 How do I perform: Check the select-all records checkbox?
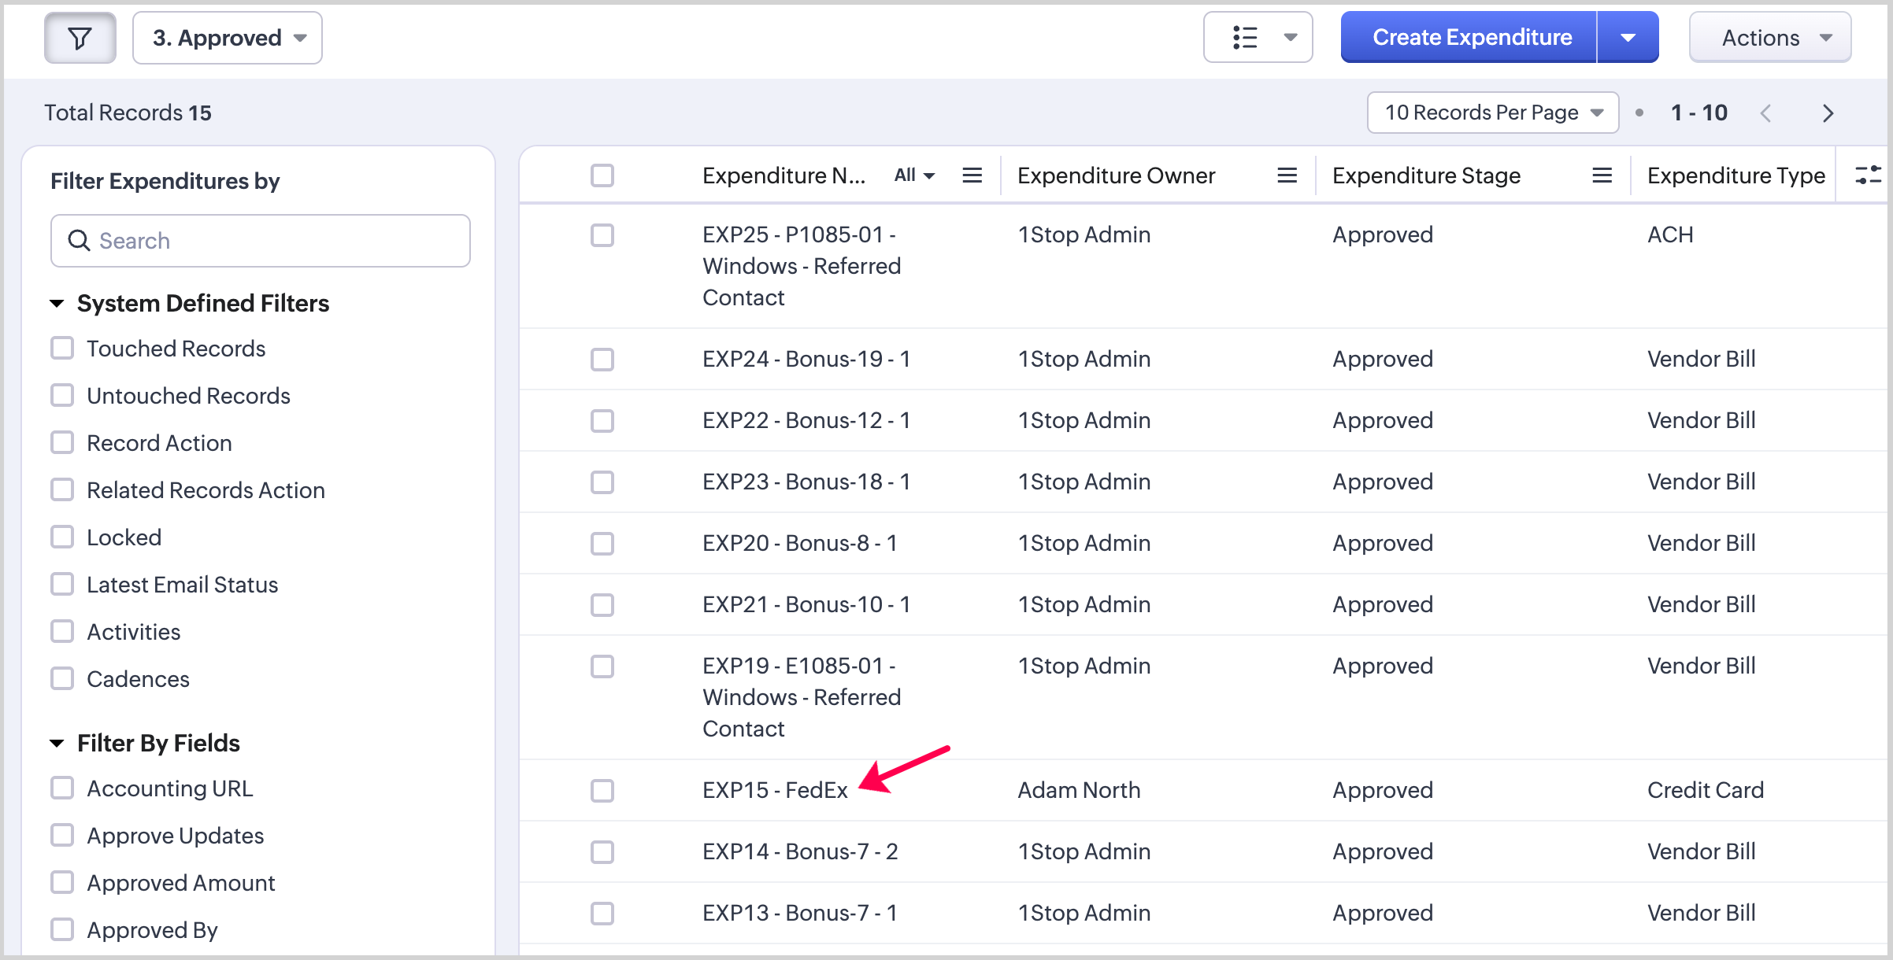(602, 175)
